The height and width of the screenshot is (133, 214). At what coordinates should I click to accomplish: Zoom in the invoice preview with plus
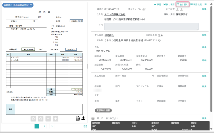tap(55, 119)
